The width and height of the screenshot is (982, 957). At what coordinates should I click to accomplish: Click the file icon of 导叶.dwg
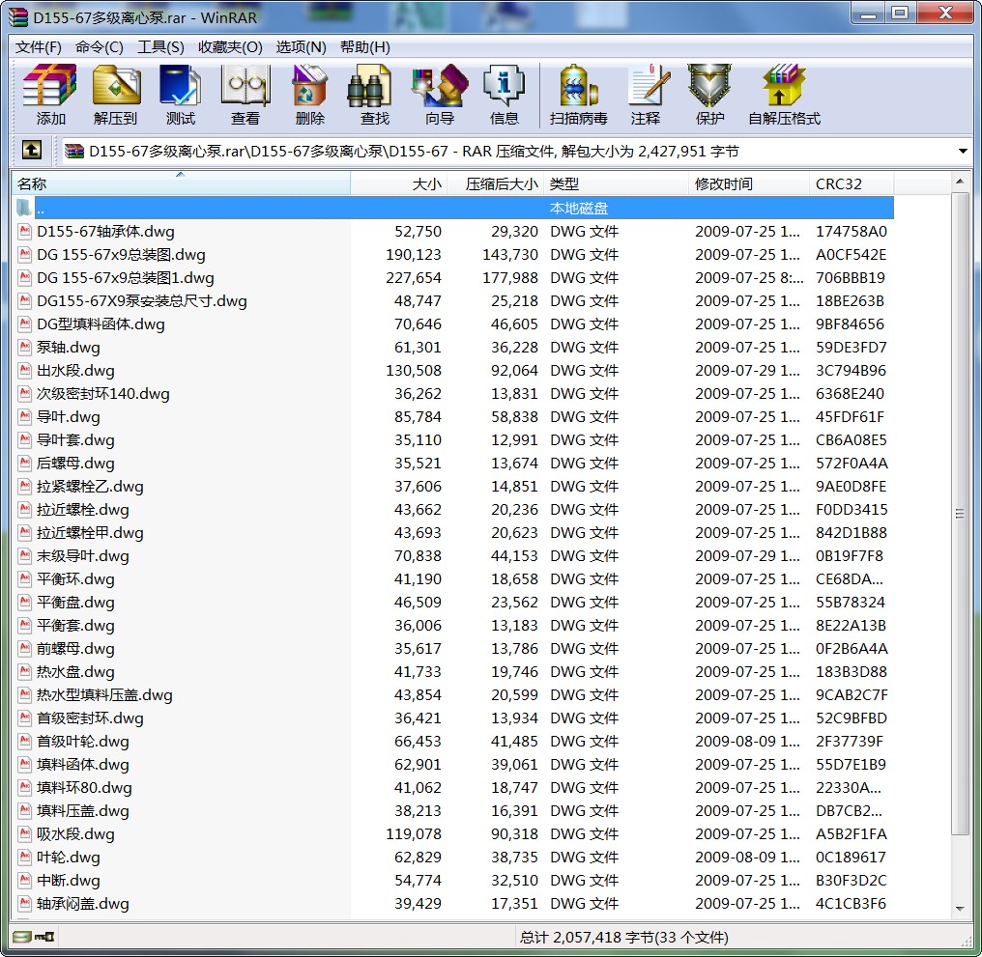click(24, 417)
